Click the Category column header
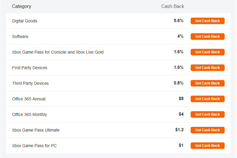The image size is (237, 158). [22, 6]
